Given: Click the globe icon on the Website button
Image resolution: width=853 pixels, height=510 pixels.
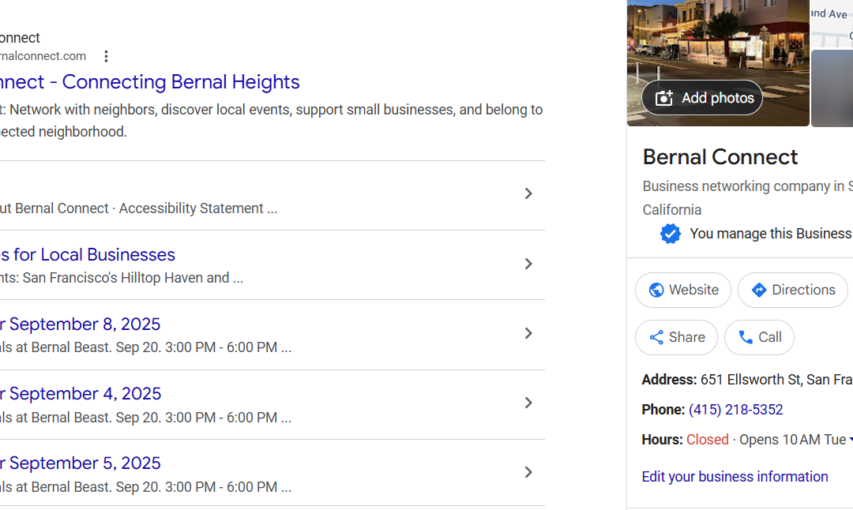Looking at the screenshot, I should pyautogui.click(x=656, y=290).
